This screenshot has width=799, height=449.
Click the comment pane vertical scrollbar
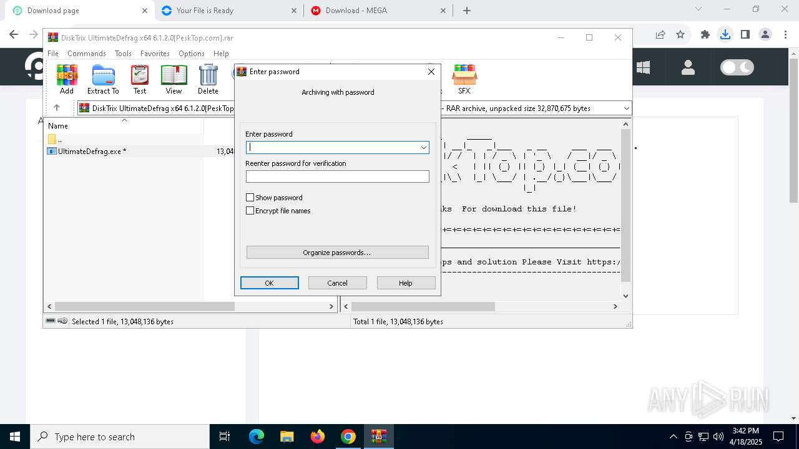626,206
